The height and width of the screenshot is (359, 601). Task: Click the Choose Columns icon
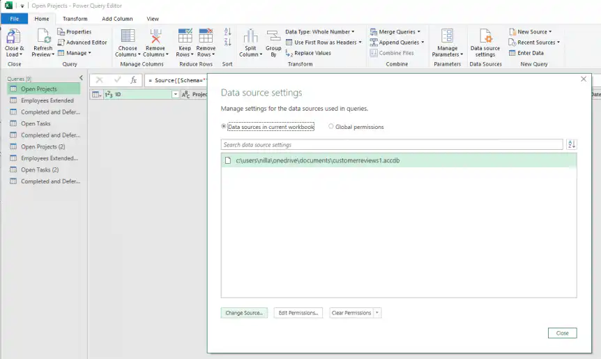[128, 36]
